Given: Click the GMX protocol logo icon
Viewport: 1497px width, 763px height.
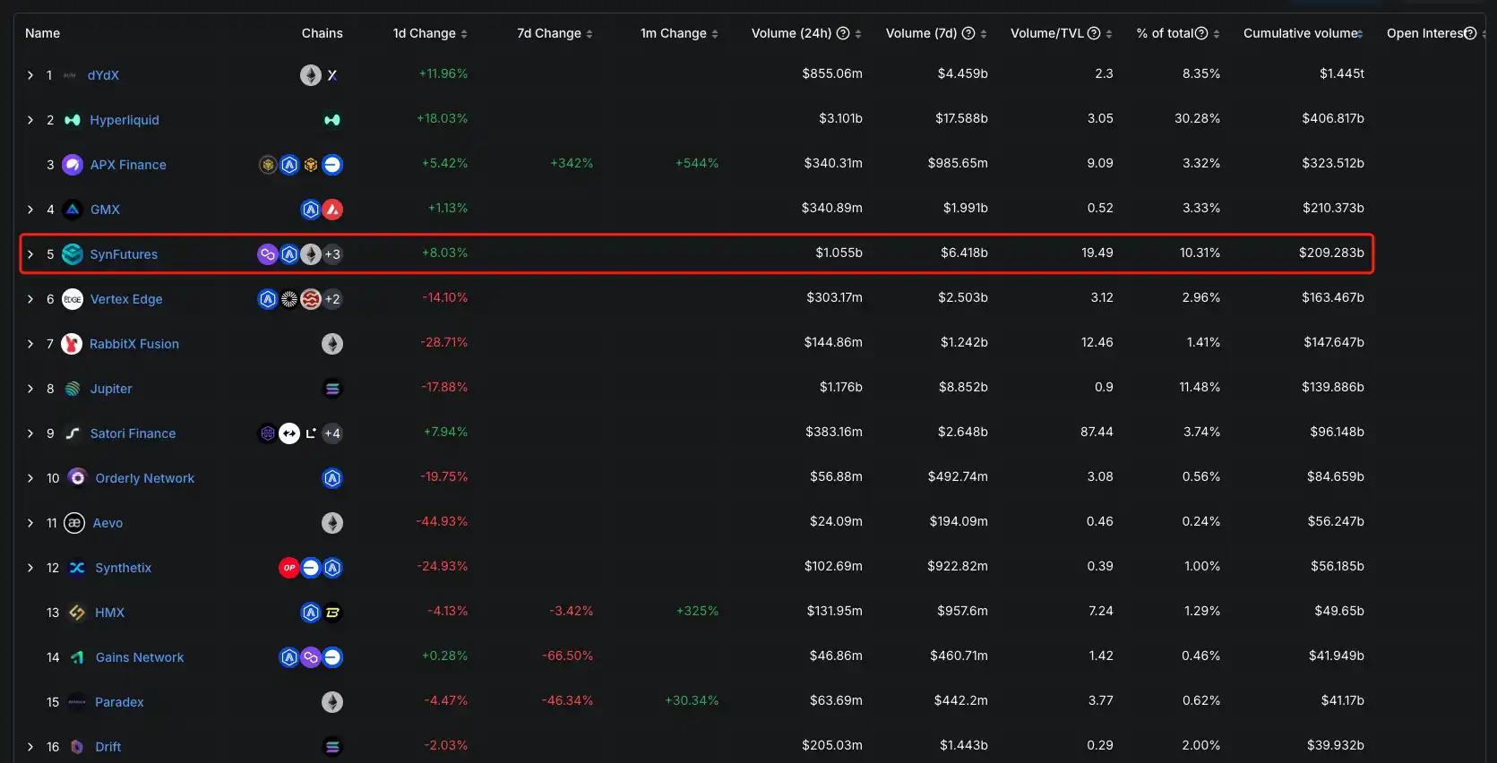Looking at the screenshot, I should [x=73, y=210].
